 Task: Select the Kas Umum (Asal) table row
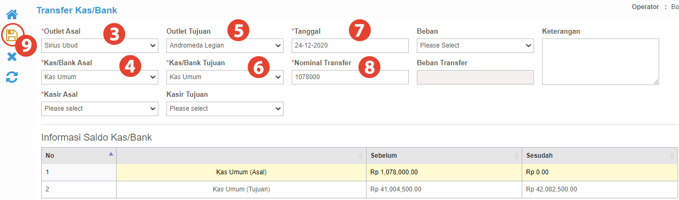360,172
